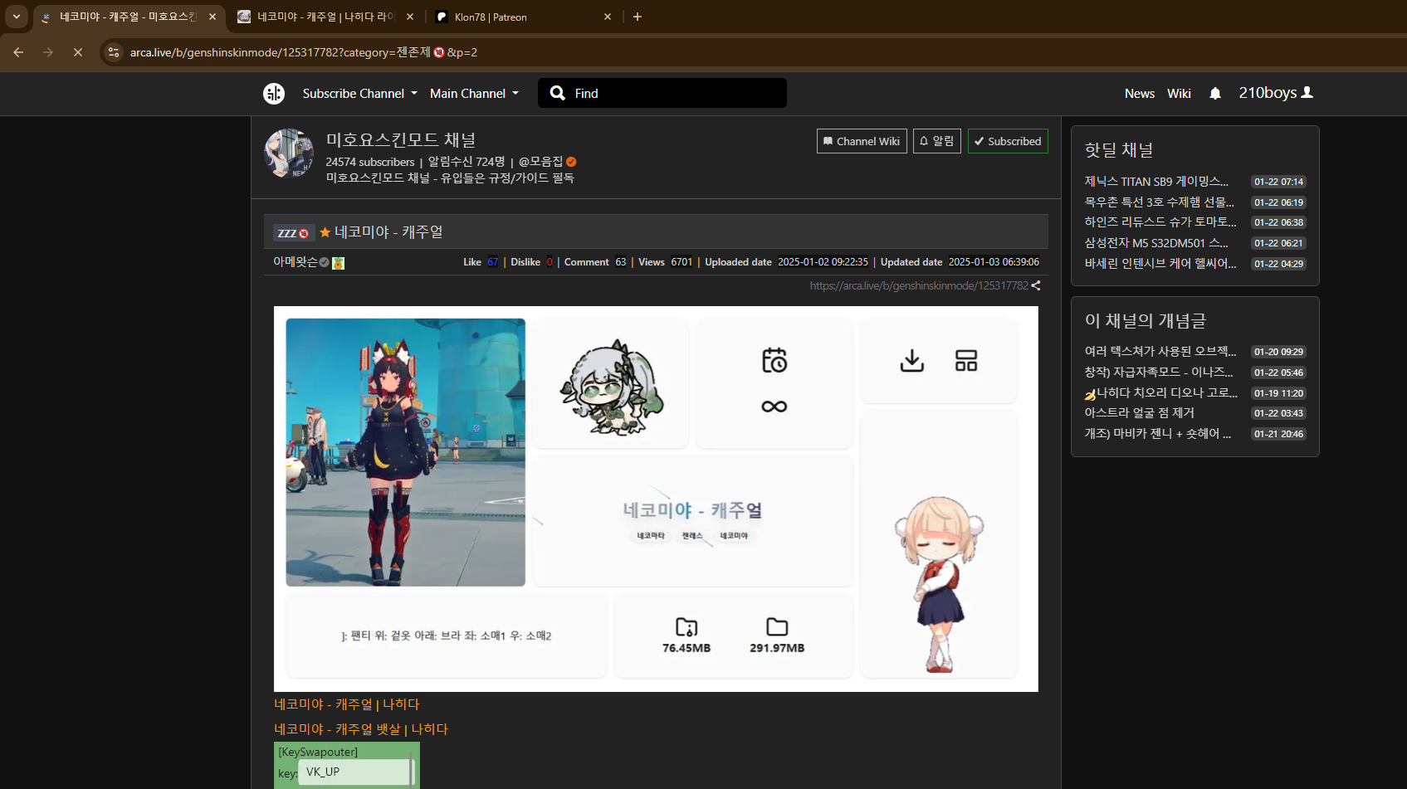The image size is (1407, 789).
Task: Click the author's badge icon next to 아메왓슨
Action: (338, 263)
